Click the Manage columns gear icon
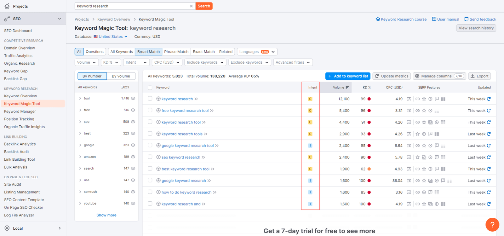504x236 pixels. coord(417,76)
